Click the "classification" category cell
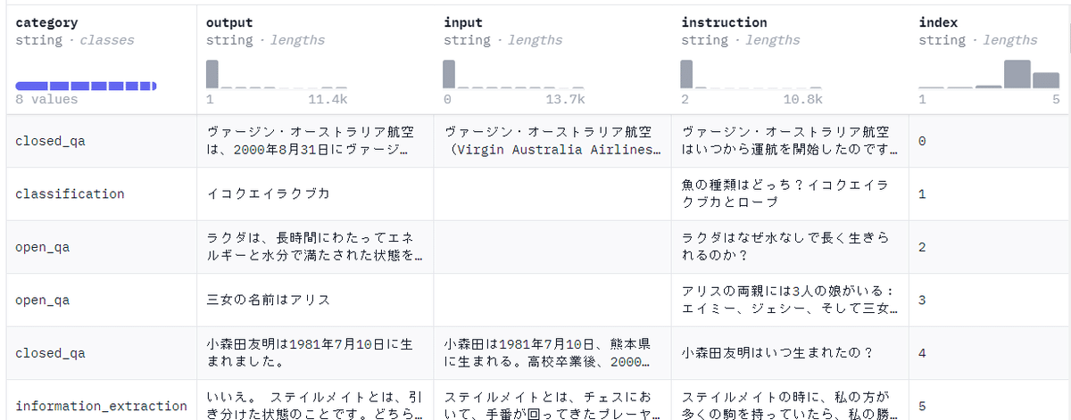Screen dimensions: 1071x420 click(x=70, y=194)
